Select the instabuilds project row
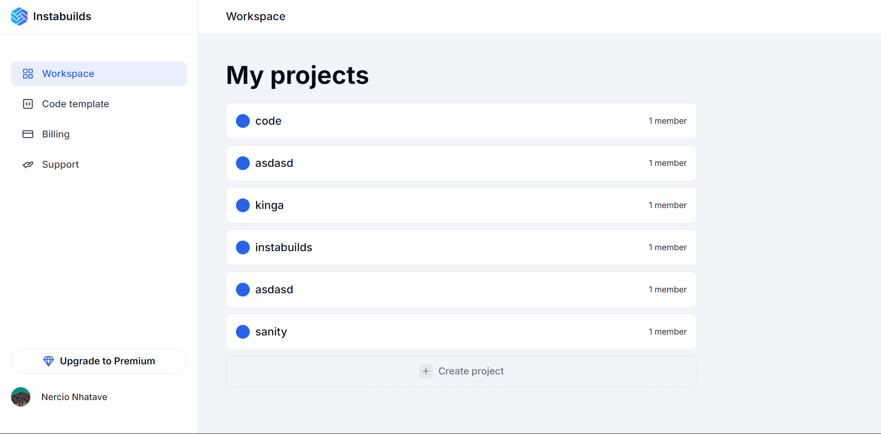The width and height of the screenshot is (881, 434). (461, 247)
